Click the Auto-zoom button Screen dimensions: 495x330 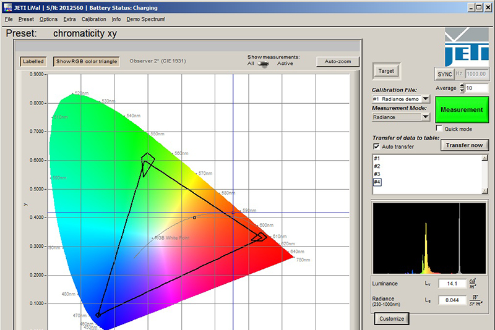click(x=338, y=61)
